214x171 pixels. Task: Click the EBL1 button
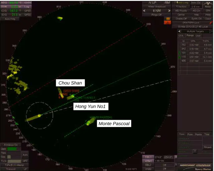point(148,157)
